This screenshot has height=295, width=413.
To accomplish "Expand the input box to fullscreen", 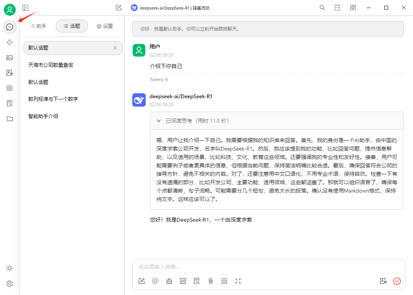I will [238, 281].
